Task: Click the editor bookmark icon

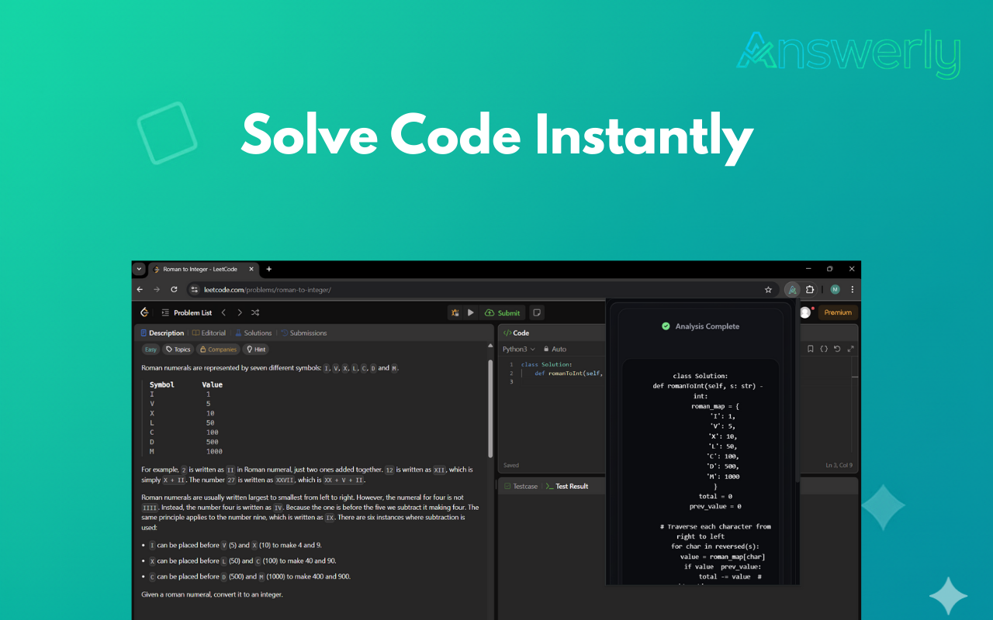Action: (x=811, y=349)
